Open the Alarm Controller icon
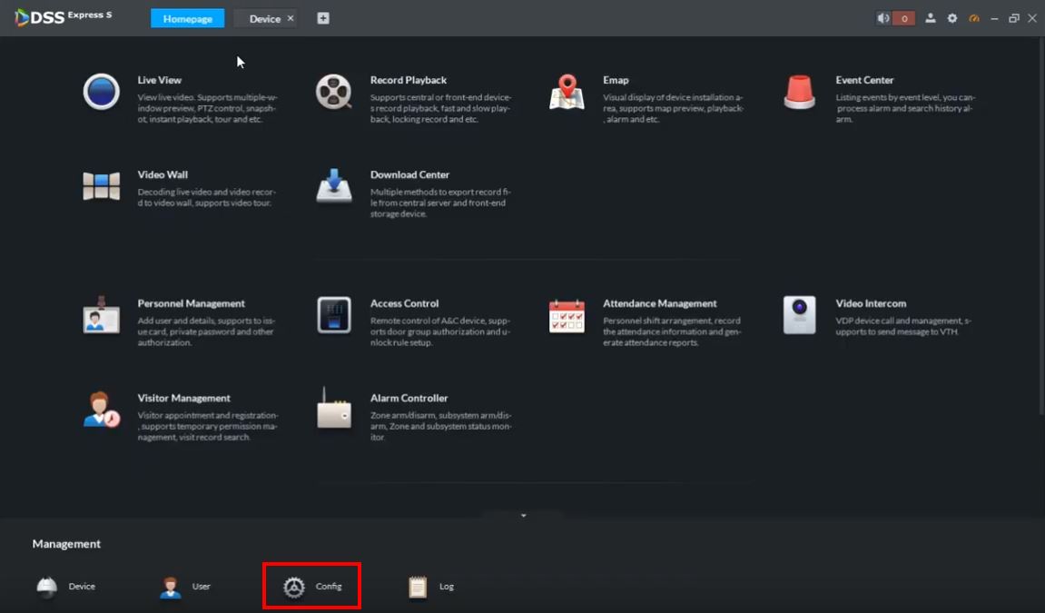Viewport: 1045px width, 613px height. pos(334,409)
